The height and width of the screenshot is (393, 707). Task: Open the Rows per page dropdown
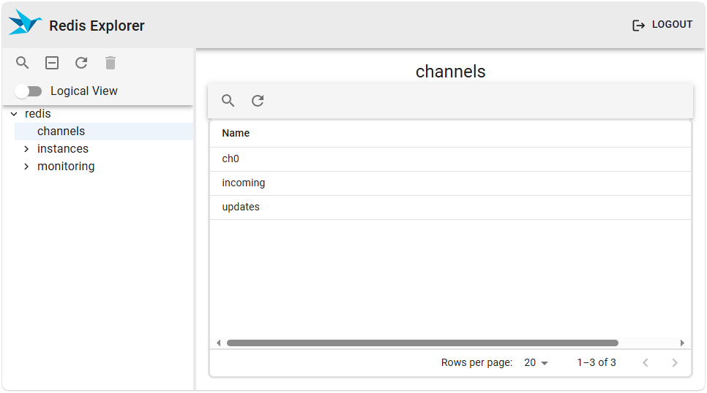tap(536, 363)
